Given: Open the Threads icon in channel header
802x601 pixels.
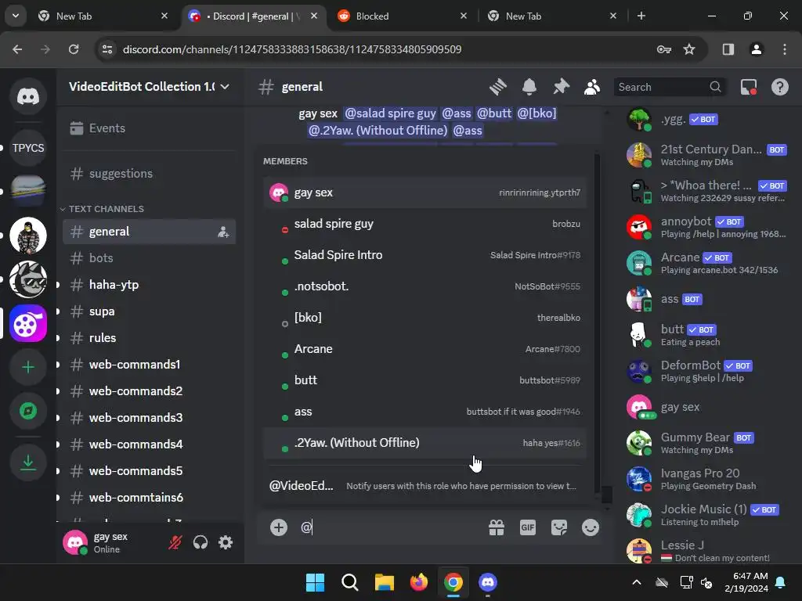Looking at the screenshot, I should coord(497,87).
